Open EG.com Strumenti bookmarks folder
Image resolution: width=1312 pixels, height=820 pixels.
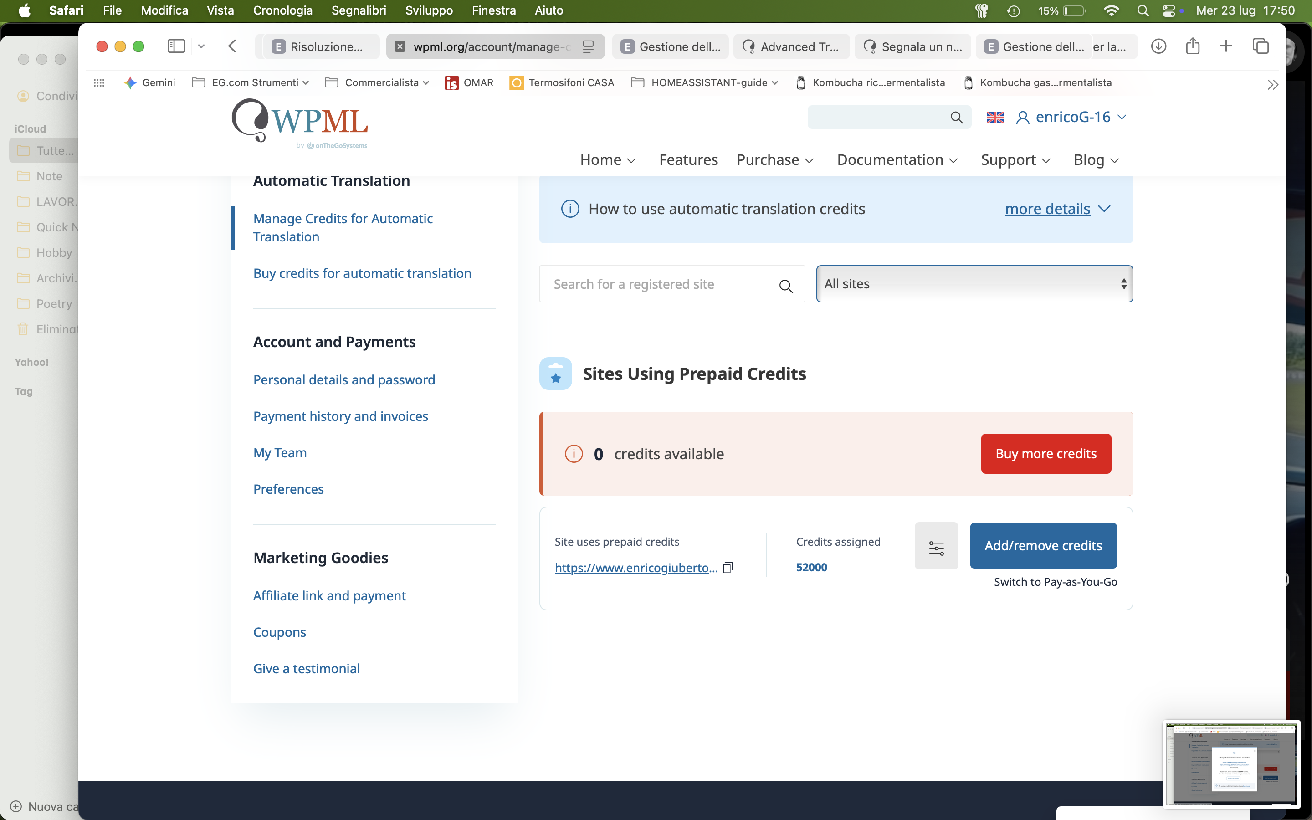tap(251, 82)
